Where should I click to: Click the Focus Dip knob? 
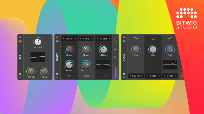coord(153,50)
